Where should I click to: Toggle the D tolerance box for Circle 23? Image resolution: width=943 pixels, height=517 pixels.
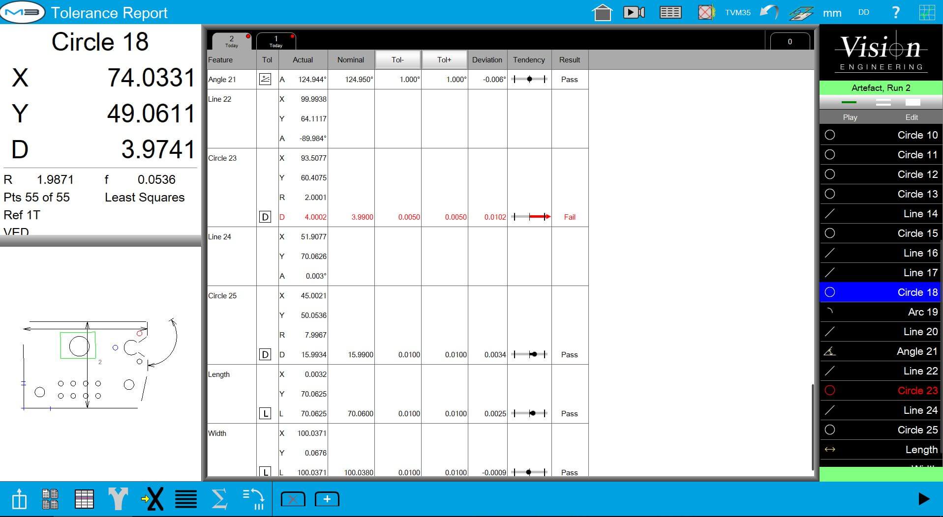[x=265, y=217]
